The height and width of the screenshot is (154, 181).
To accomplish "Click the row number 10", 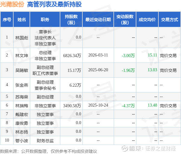I will 7,140.
